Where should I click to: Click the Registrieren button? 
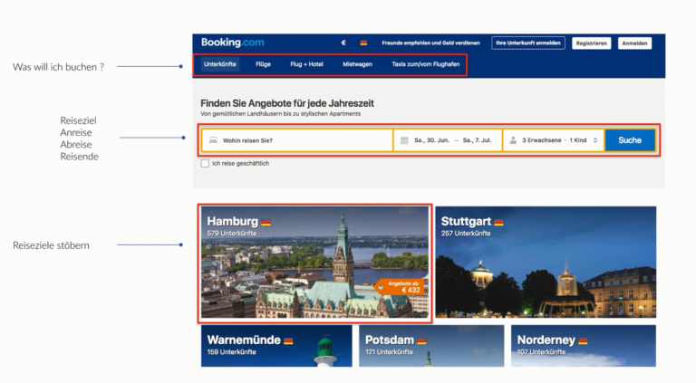pyautogui.click(x=591, y=43)
